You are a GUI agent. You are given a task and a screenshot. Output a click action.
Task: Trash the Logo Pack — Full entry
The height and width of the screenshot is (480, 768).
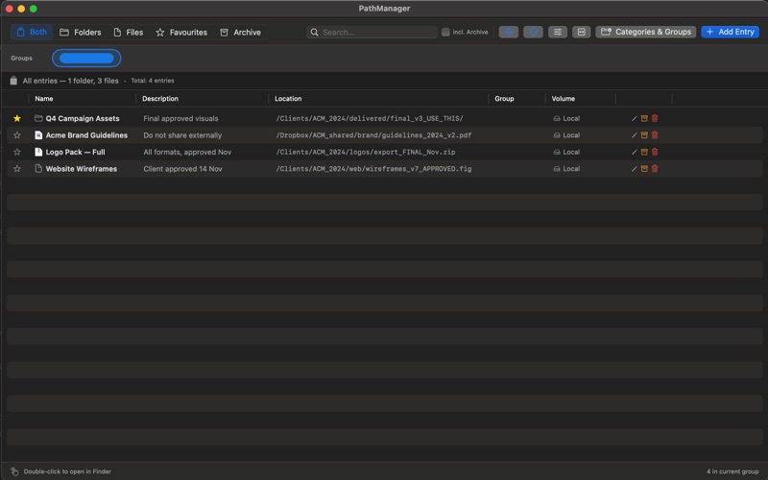click(x=655, y=152)
